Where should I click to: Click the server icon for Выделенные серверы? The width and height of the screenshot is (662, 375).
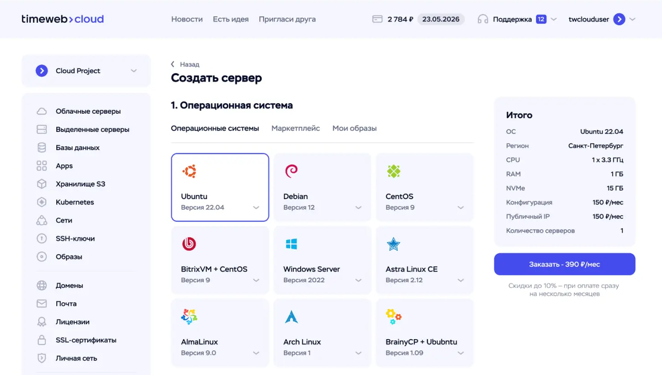pyautogui.click(x=42, y=130)
